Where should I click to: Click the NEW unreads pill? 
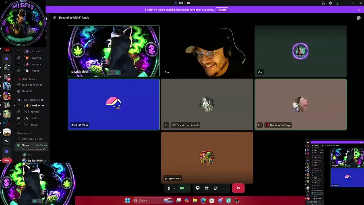pos(7,160)
